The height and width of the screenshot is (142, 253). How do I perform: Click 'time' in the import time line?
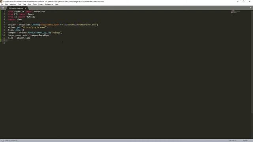tap(19, 19)
